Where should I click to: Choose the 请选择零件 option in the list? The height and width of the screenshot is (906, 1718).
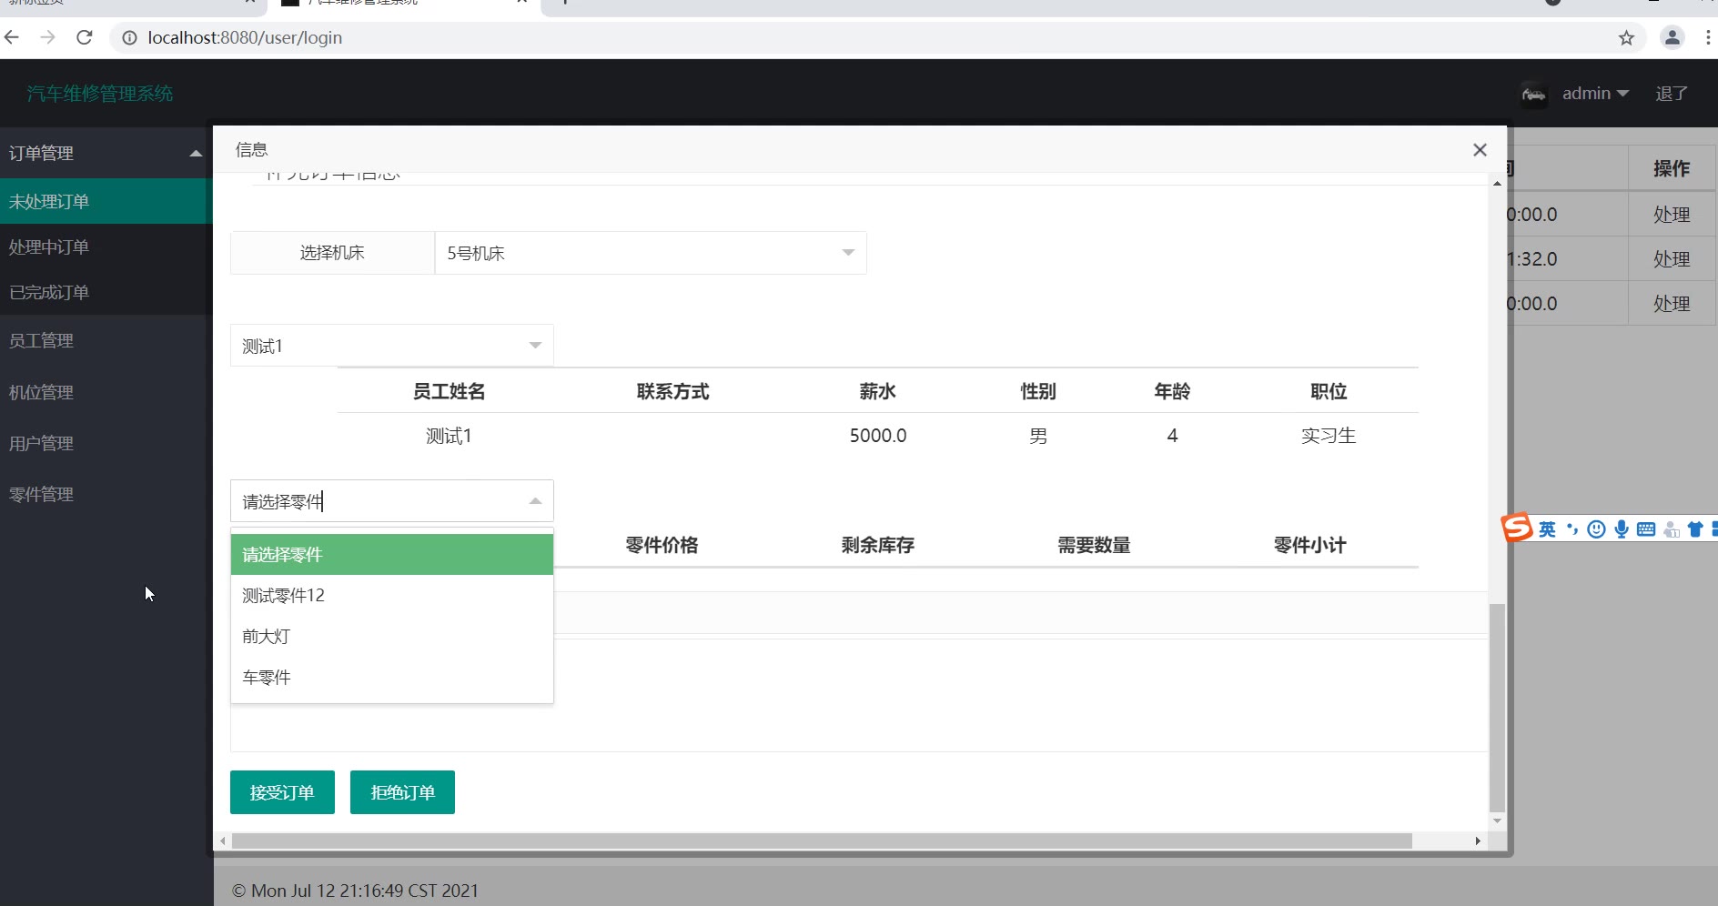pyautogui.click(x=392, y=555)
